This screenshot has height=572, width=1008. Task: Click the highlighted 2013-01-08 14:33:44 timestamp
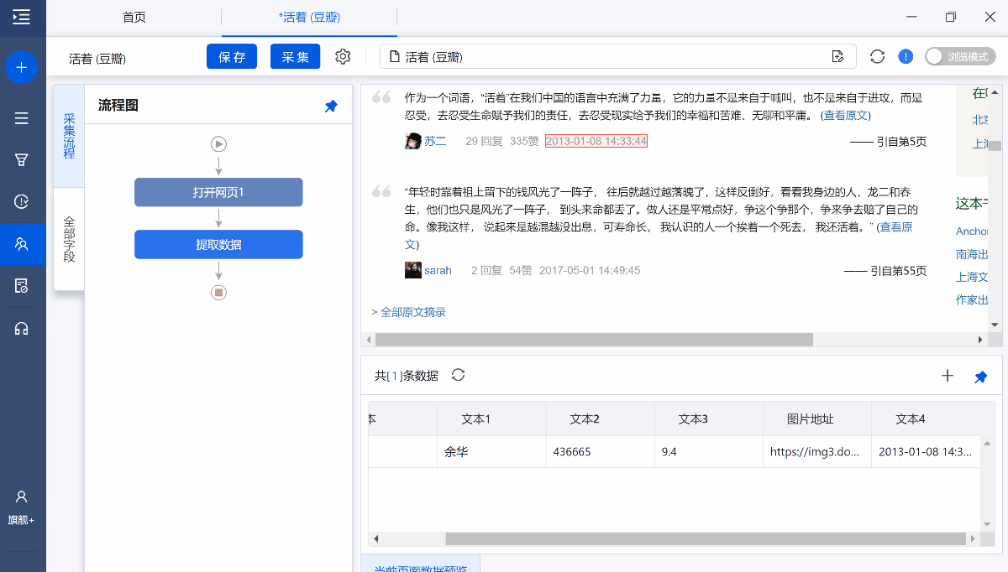(596, 141)
